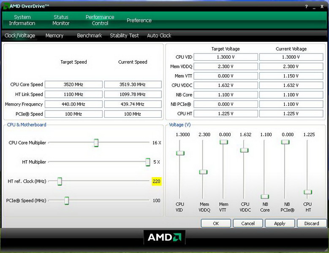Switch to the Status Monitor section
Image resolution: width=329 pixels, height=253 pixels.
click(x=61, y=20)
